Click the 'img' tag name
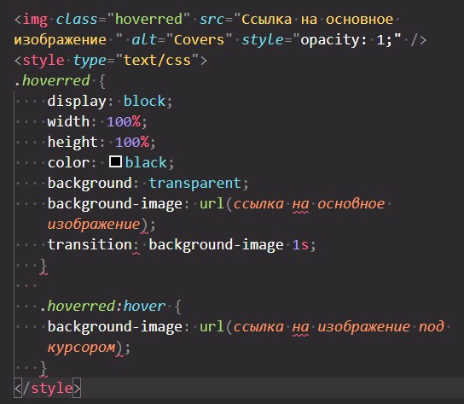The height and width of the screenshot is (404, 464). pyautogui.click(x=35, y=20)
